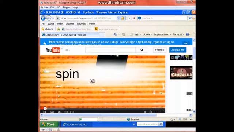Click the Zaloguj się sign-in button
234x132 pixels.
(x=178, y=50)
